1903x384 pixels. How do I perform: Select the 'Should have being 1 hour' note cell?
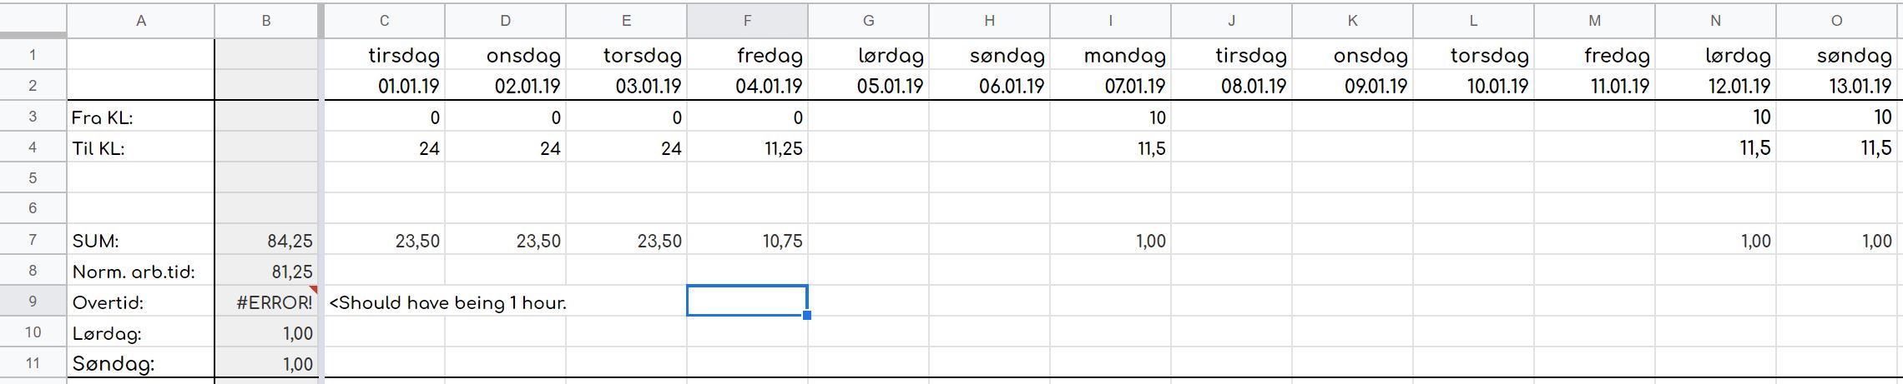[x=447, y=302]
